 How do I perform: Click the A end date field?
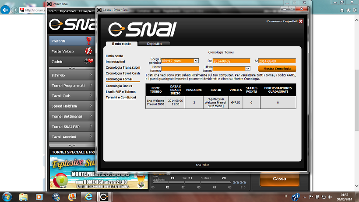277,61
